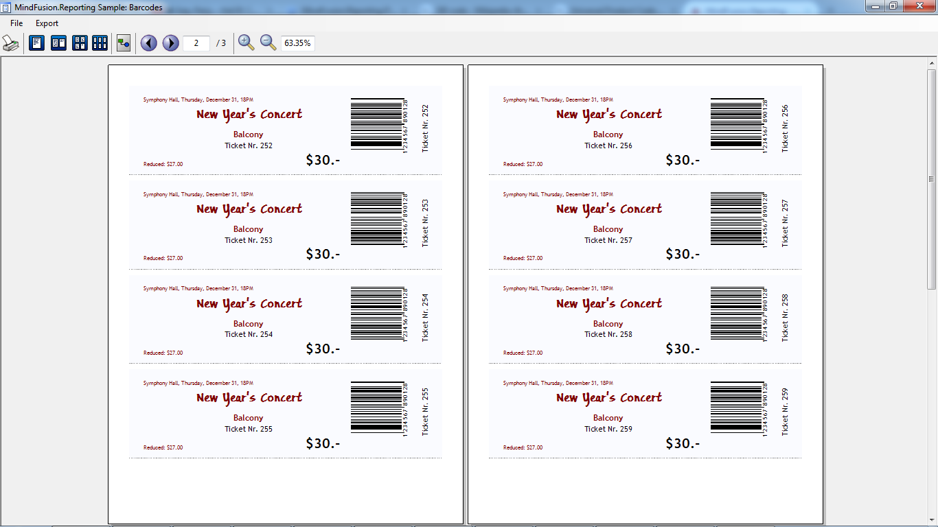The width and height of the screenshot is (938, 527).
Task: Open the File menu
Action: 16,23
